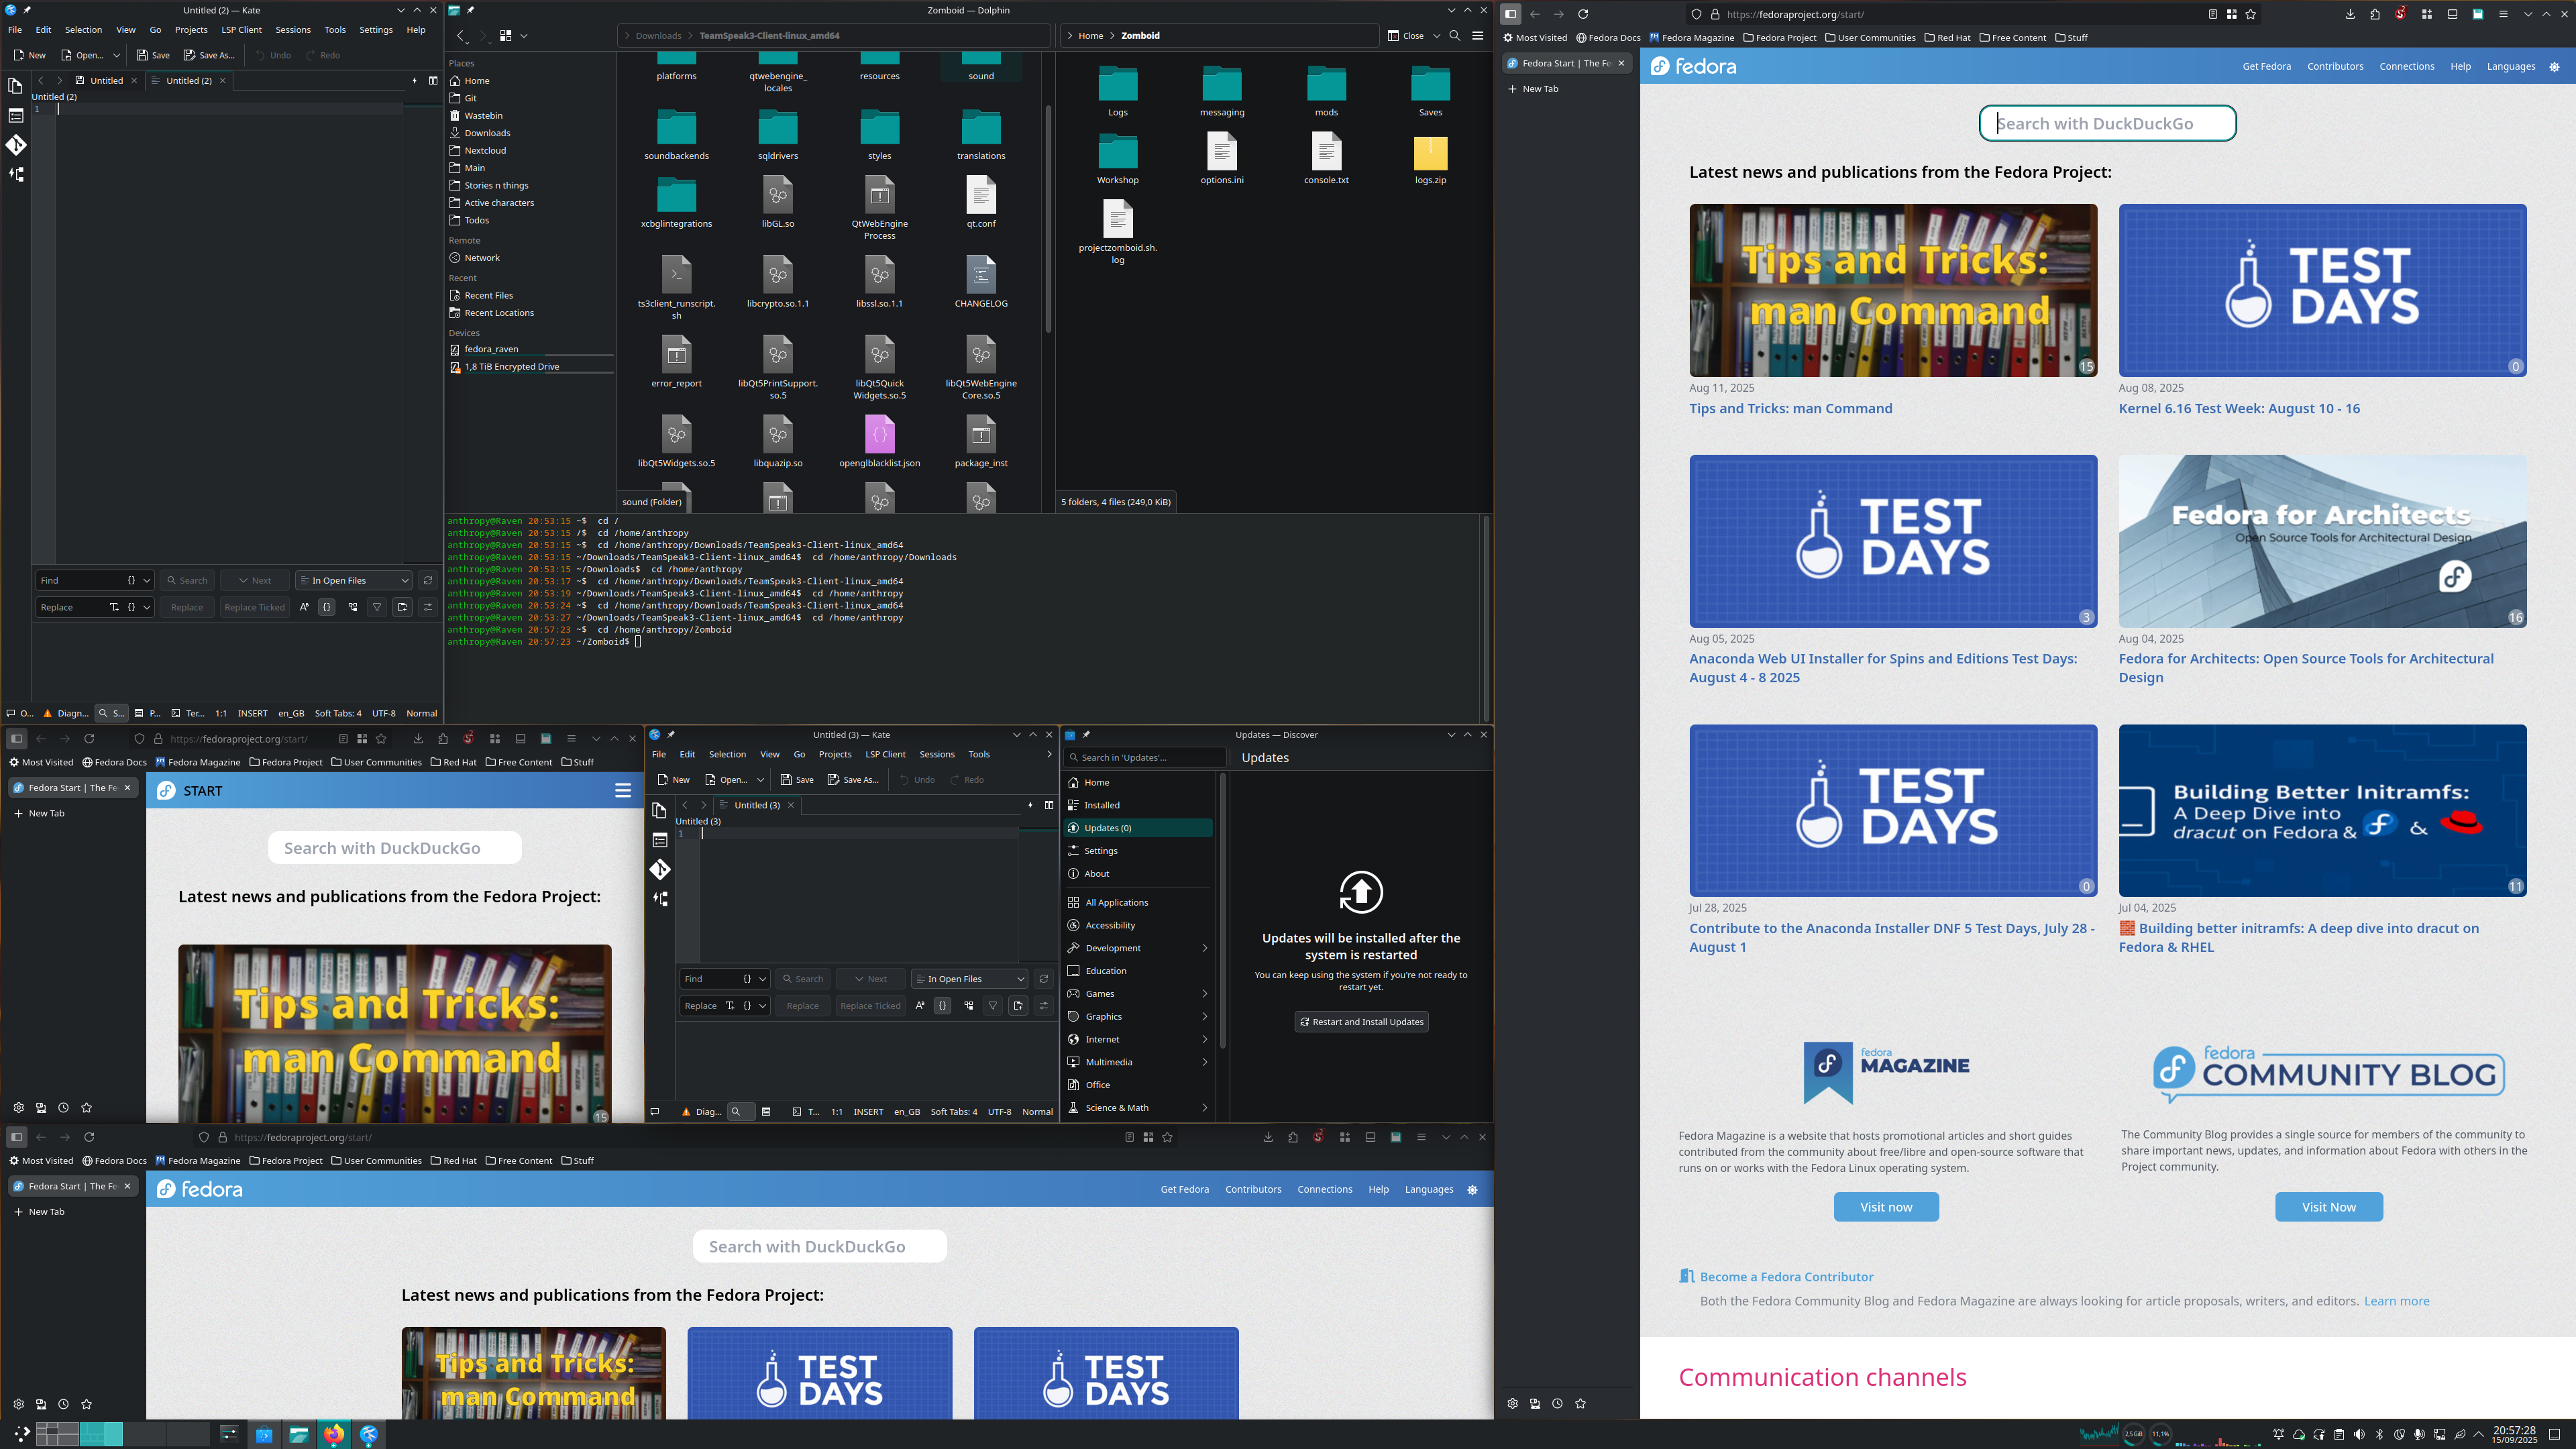Click refresh search icon beside In Open Files, top-left Kate
The image size is (2576, 1449).
428,580
